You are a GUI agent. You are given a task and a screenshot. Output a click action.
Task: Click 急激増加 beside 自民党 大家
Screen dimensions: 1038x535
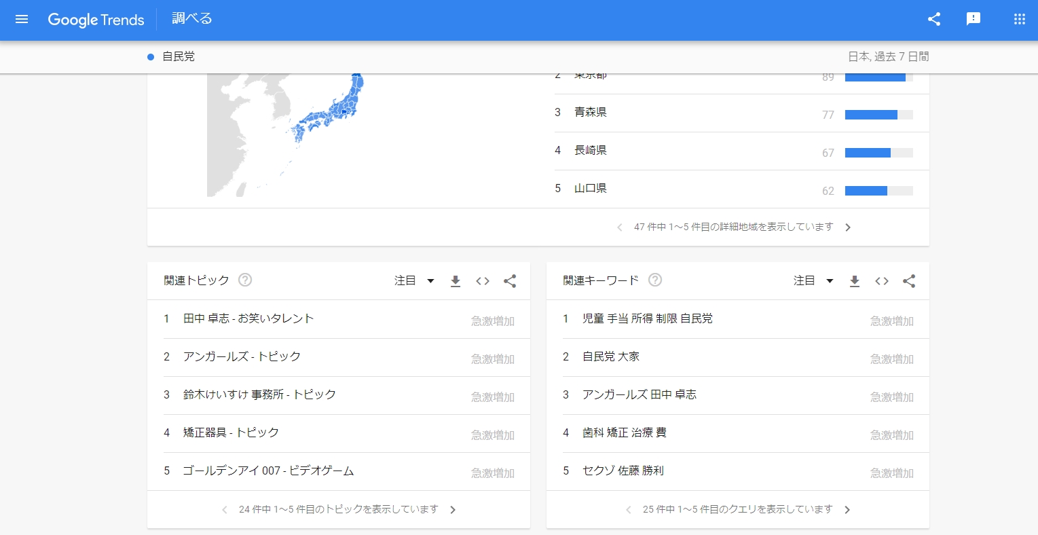[892, 359]
